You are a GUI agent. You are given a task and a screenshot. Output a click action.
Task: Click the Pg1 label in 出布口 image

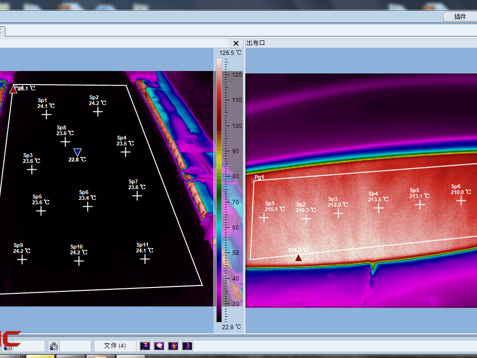tap(259, 177)
